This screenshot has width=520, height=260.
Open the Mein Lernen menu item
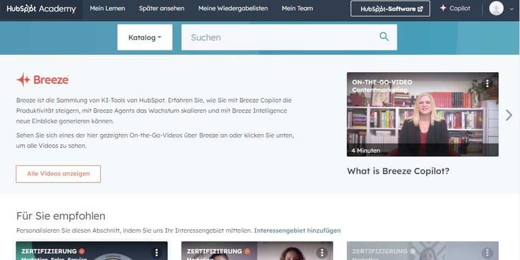108,9
